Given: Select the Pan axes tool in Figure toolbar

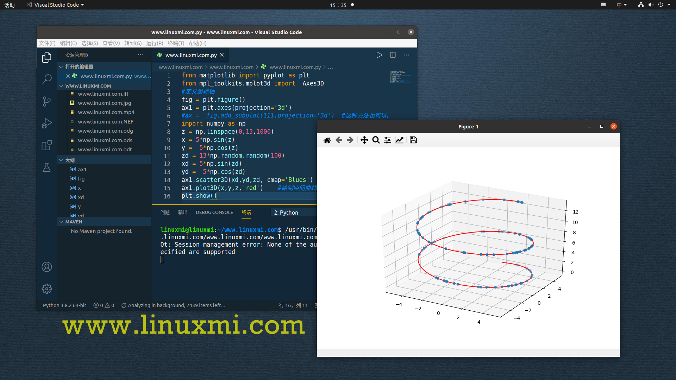Looking at the screenshot, I should click(364, 140).
